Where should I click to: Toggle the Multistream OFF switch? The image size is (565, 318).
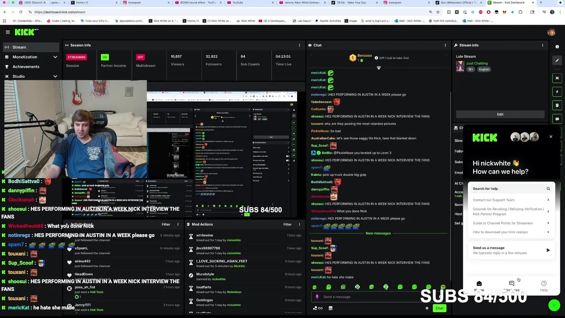tap(140, 57)
